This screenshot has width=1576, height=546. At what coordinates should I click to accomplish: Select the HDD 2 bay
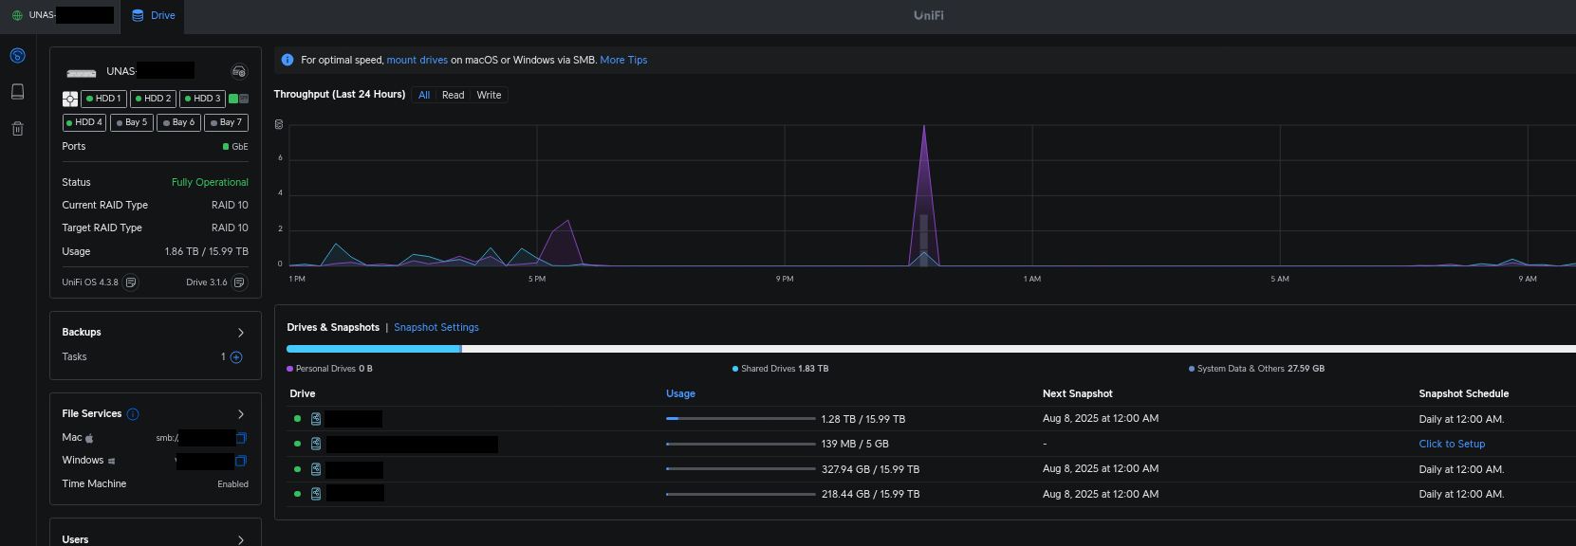click(x=153, y=99)
